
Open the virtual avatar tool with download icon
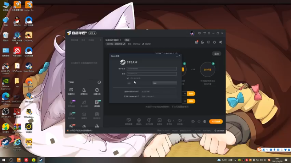pos(71,116)
